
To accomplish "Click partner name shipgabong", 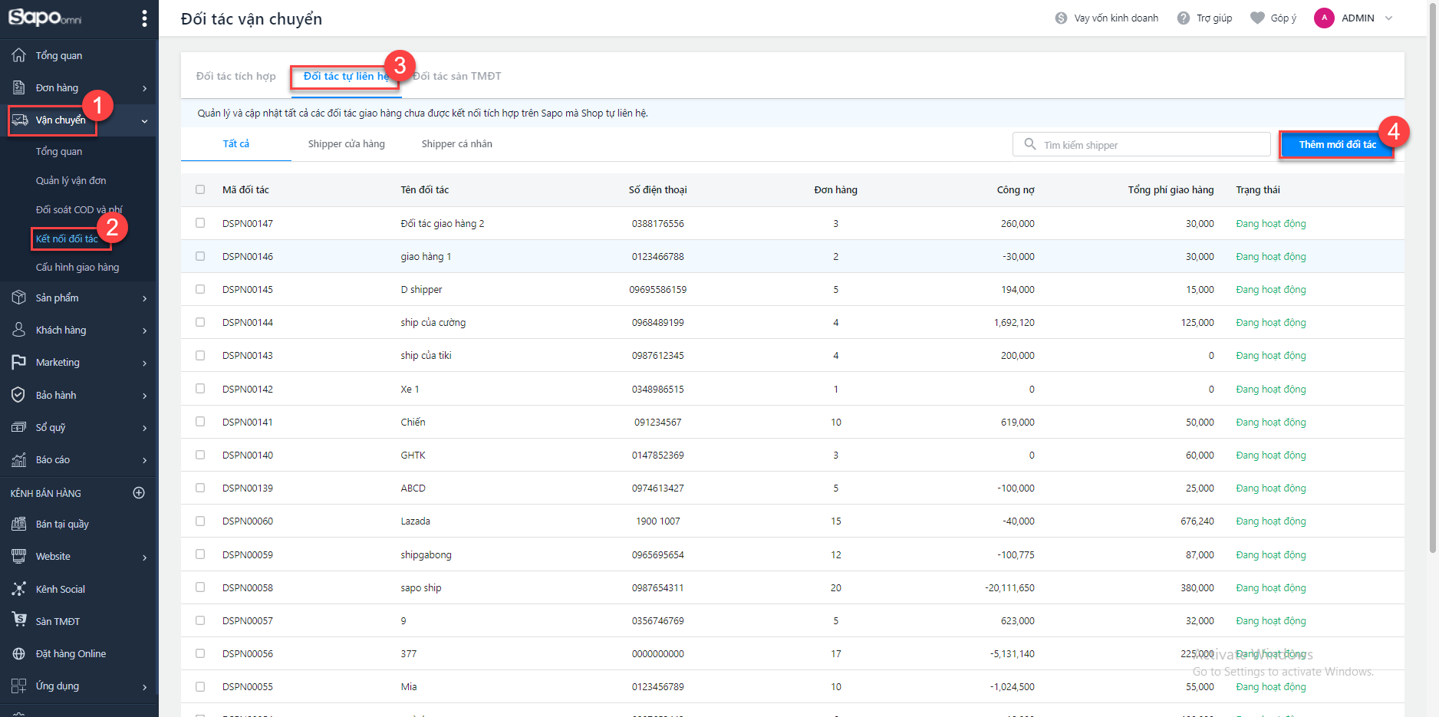I will [426, 554].
